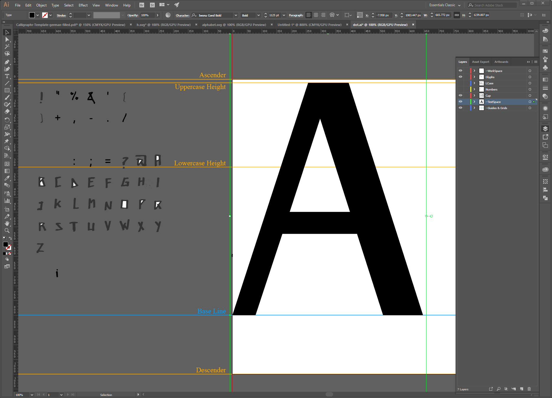552x398 pixels.
Task: Click the Delete Selection trash icon
Action: [529, 389]
